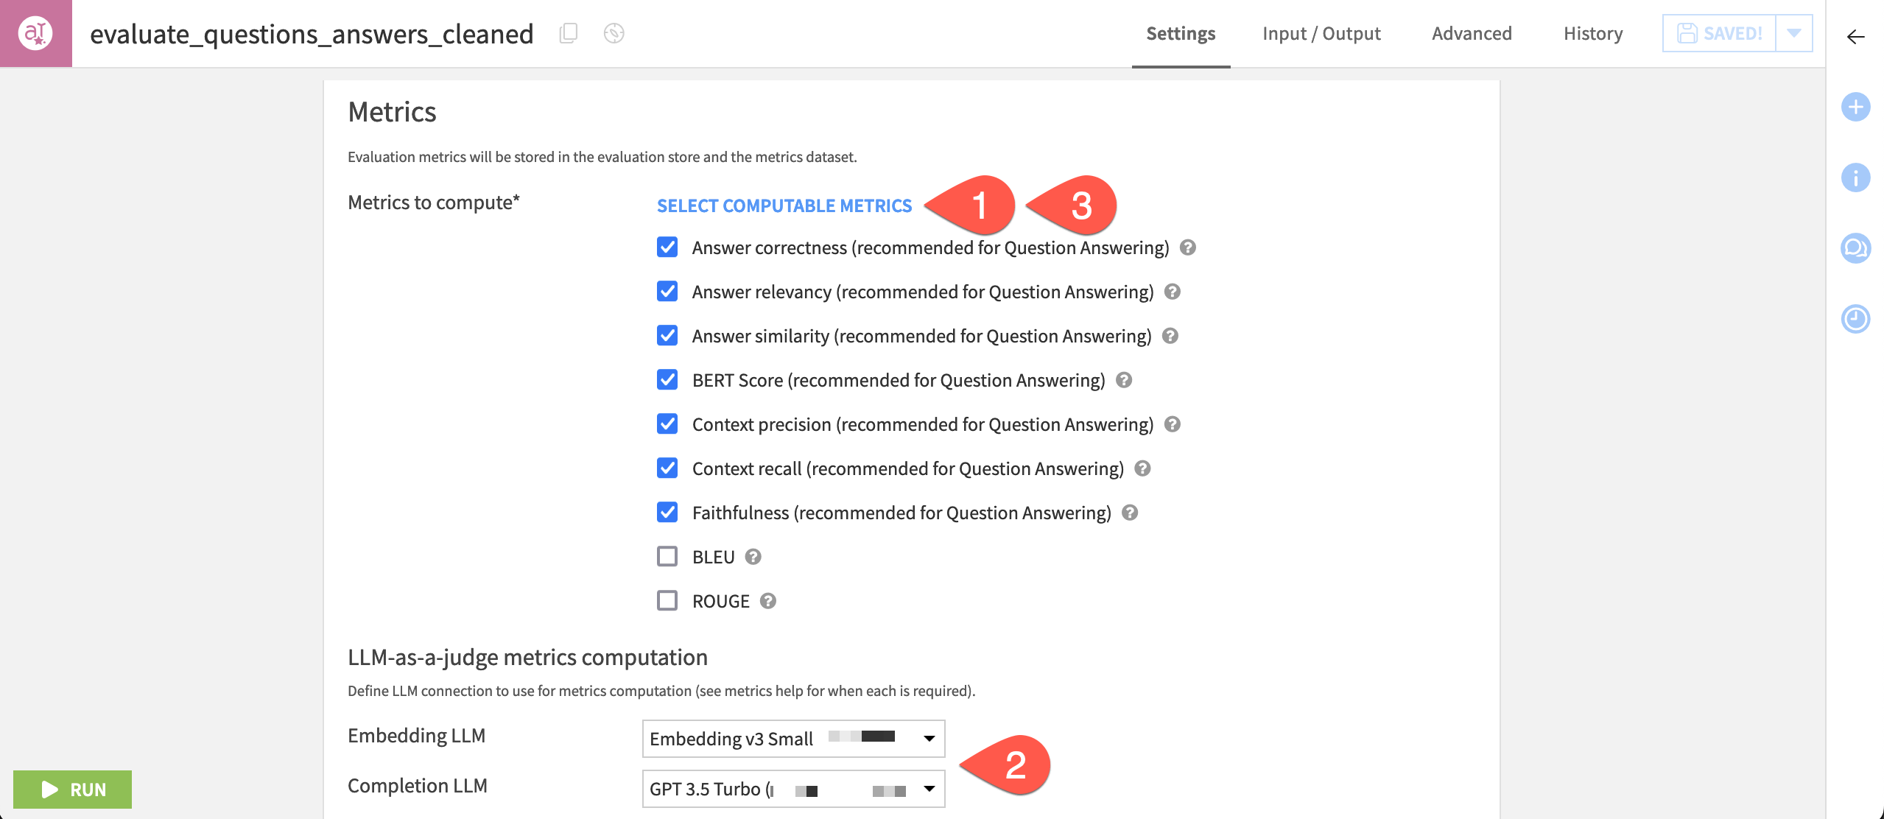This screenshot has width=1884, height=819.
Task: Click the cost/pricing icon next to recipe name
Action: (614, 32)
